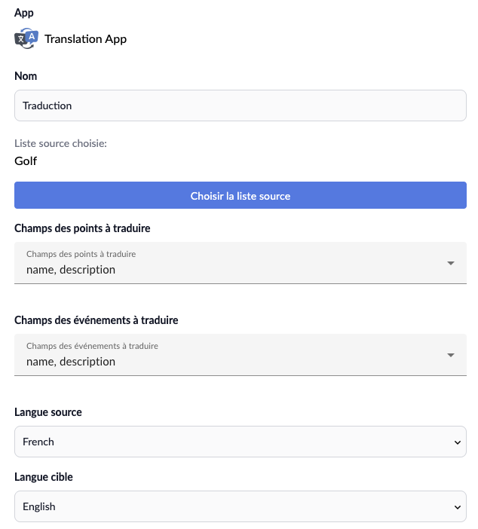Screen dimensions: 478x529
Task: Open the Langue cible select showing English
Action: (241, 506)
